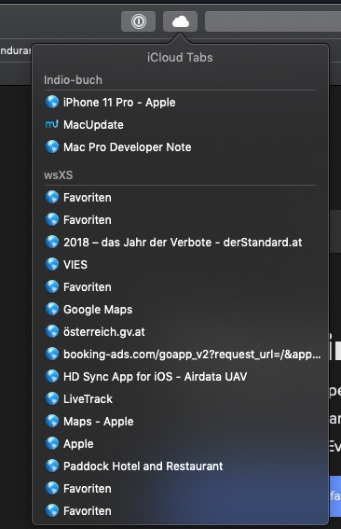Click the MacUpdate logo icon

coord(52,124)
